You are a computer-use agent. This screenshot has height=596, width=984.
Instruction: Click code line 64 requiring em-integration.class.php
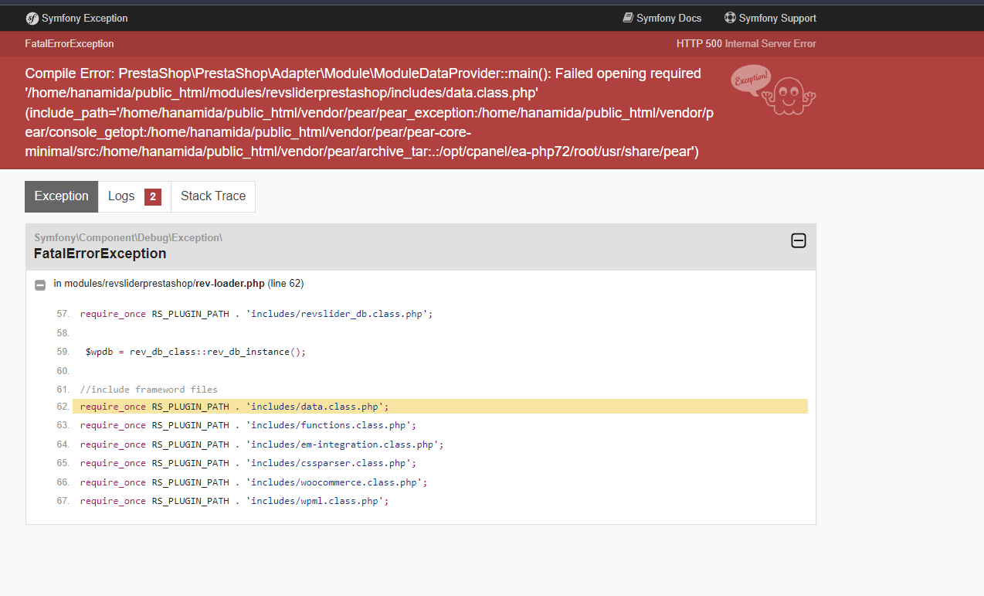point(262,444)
